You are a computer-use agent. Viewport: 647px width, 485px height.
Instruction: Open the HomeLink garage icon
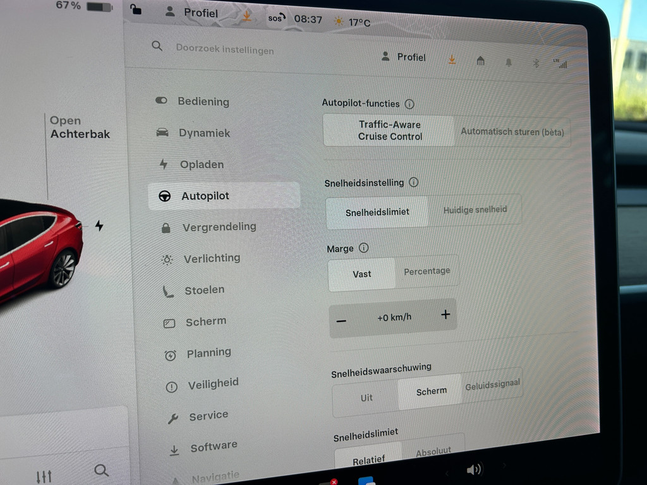pos(480,61)
